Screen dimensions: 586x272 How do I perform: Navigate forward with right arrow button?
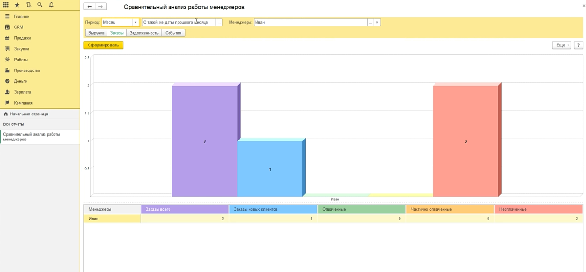[100, 7]
